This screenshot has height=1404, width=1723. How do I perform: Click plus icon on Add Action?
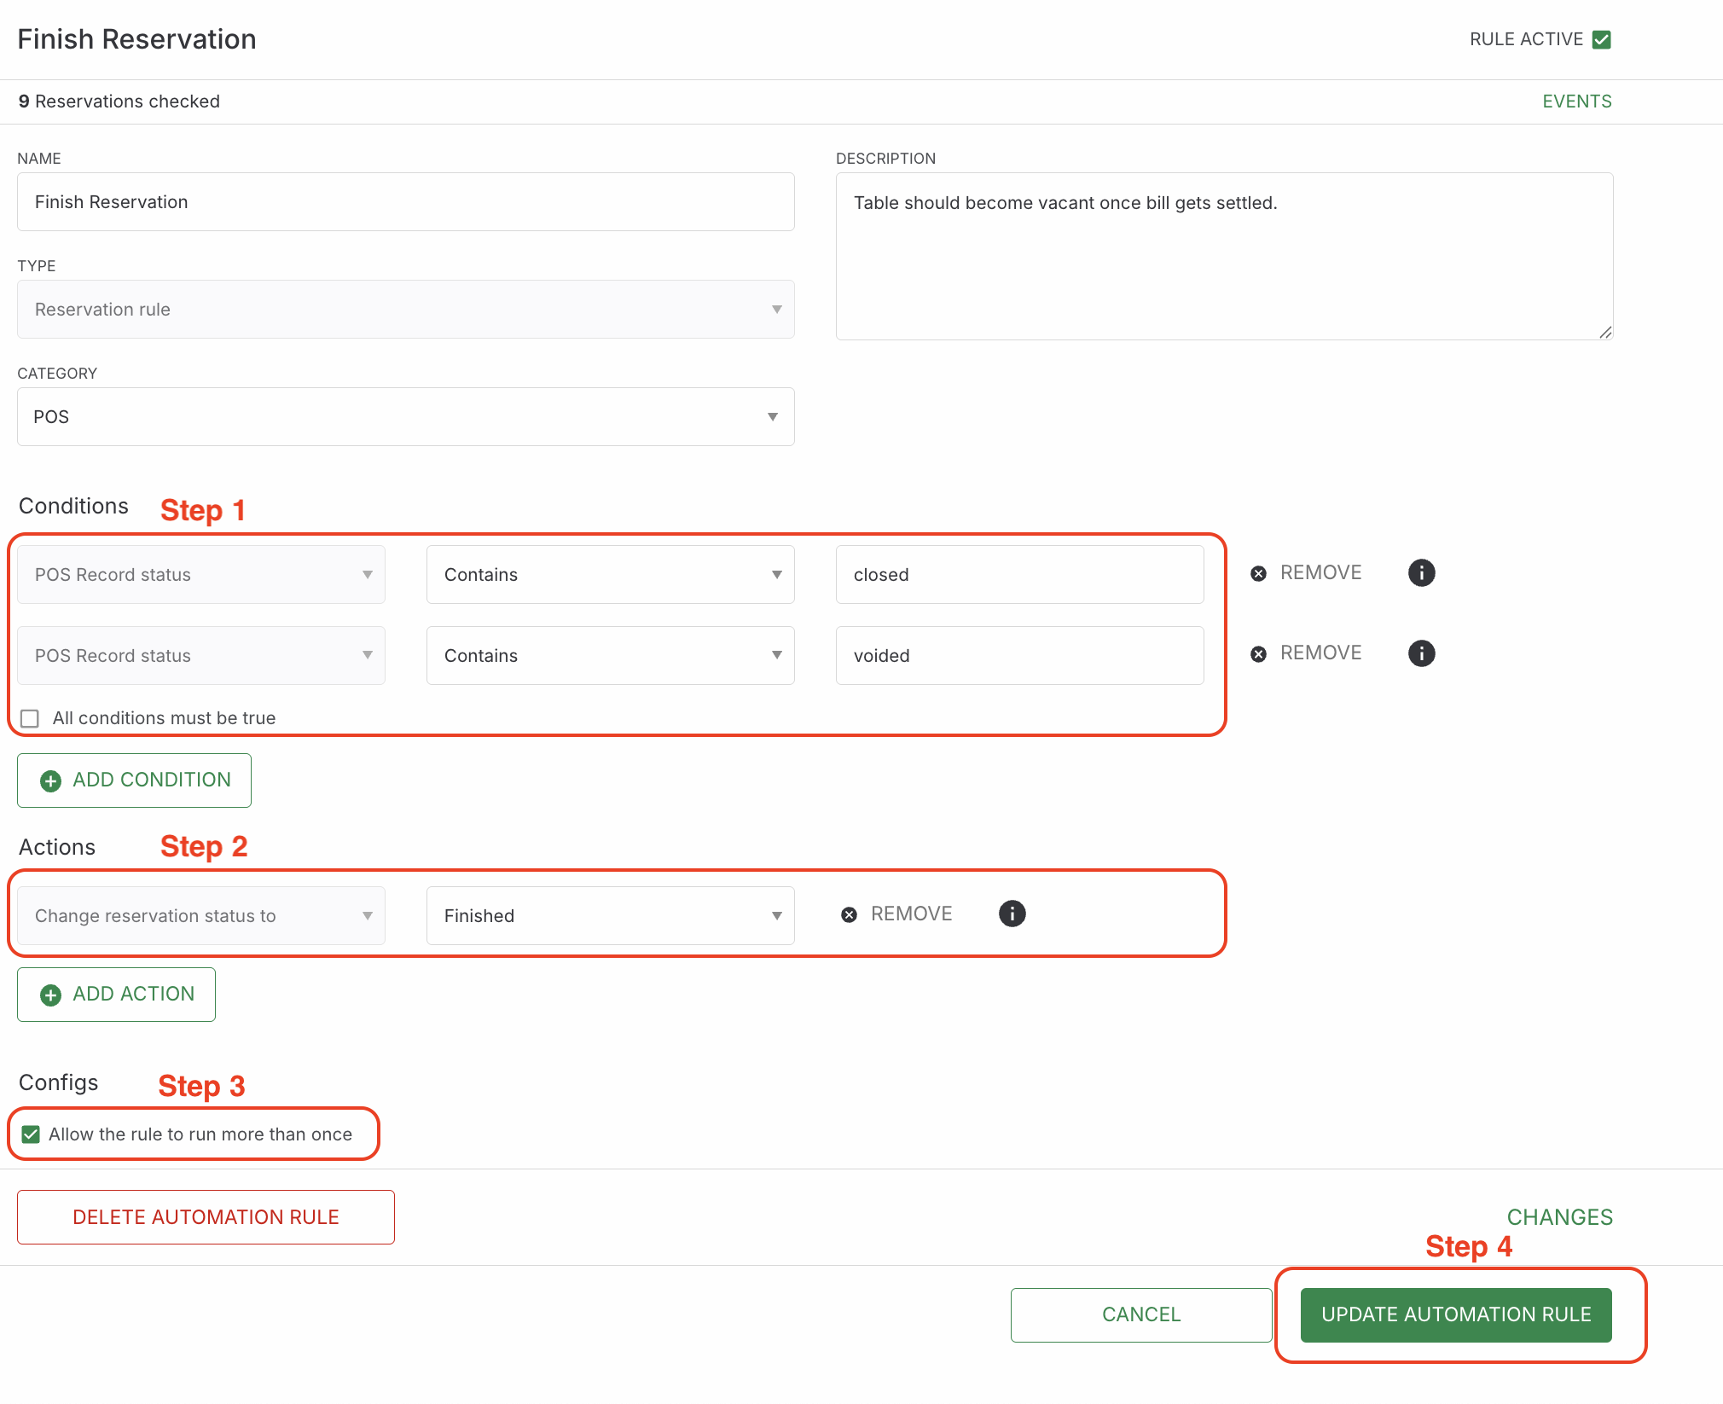point(51,995)
